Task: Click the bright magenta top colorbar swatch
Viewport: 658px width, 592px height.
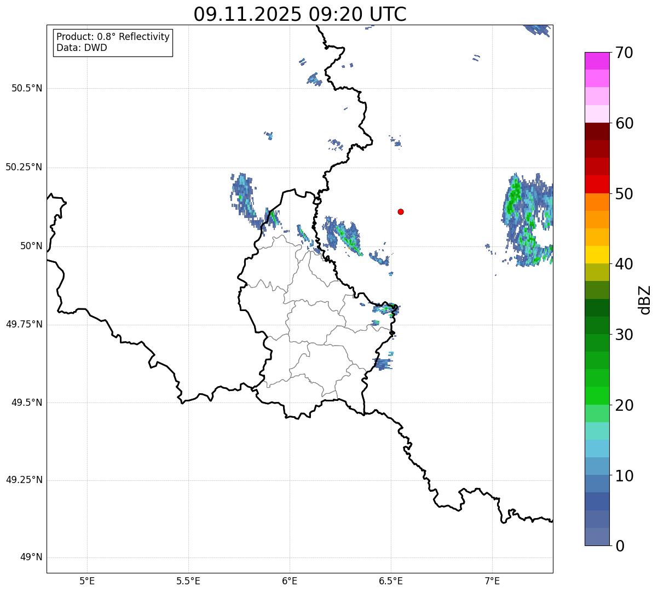Action: [x=597, y=61]
